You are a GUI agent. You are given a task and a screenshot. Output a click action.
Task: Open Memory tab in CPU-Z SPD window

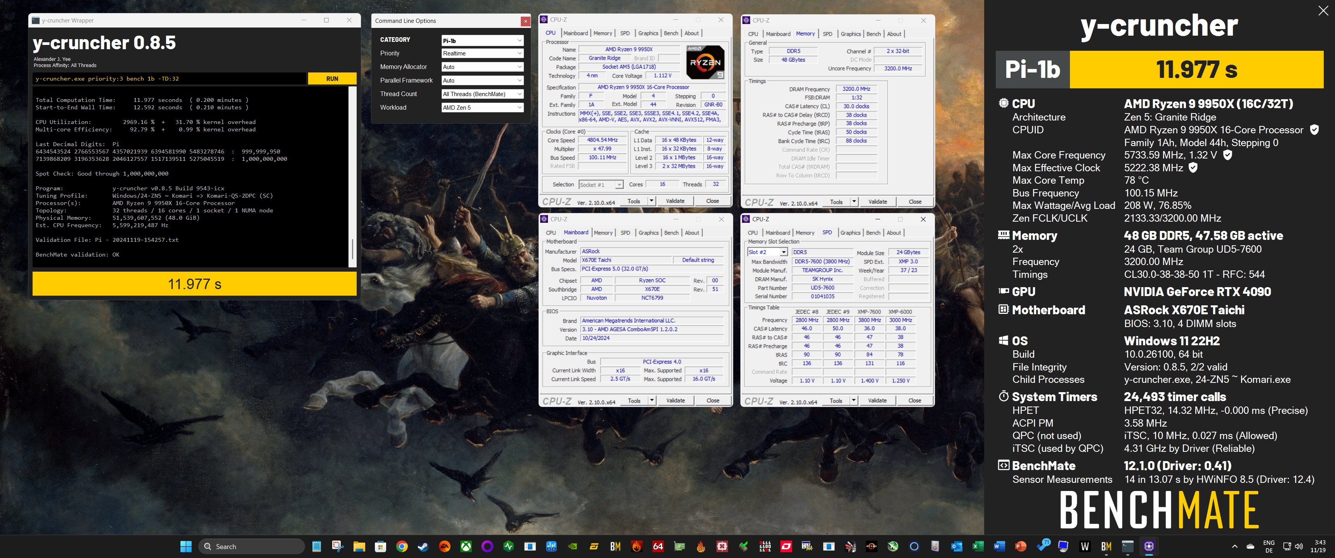[x=804, y=233]
